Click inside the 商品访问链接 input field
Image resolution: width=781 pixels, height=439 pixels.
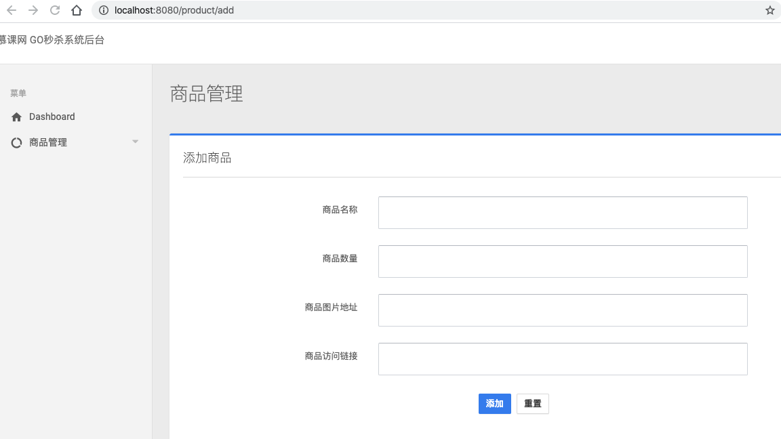point(563,358)
